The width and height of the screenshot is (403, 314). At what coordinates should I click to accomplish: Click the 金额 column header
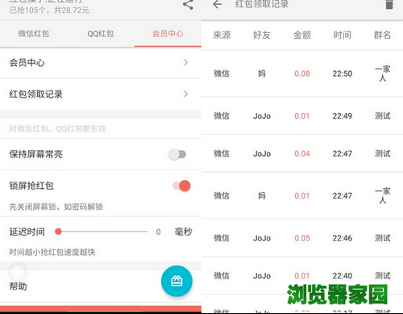[x=302, y=35]
